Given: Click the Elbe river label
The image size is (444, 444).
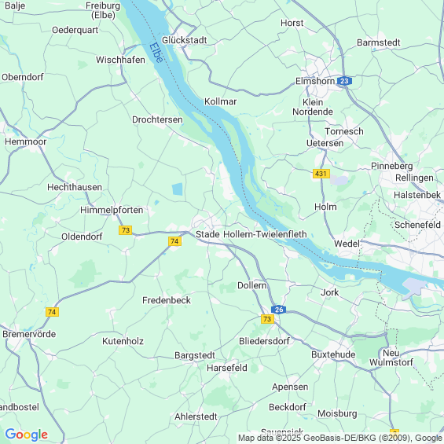Looking at the screenshot, I should click(x=156, y=53).
